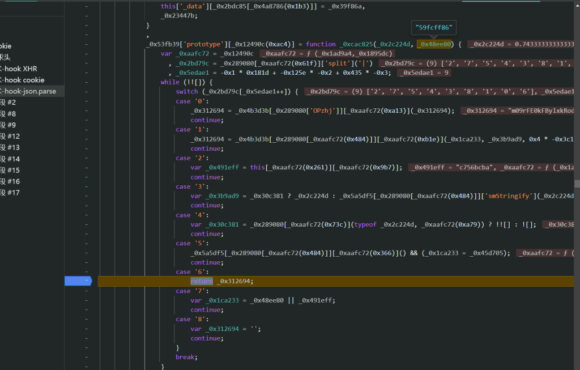Select snippet #2 in the list

[x=8, y=103]
